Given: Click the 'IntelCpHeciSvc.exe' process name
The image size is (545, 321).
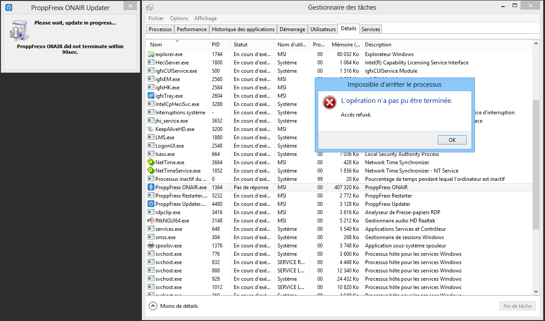Looking at the screenshot, I should 177,104.
